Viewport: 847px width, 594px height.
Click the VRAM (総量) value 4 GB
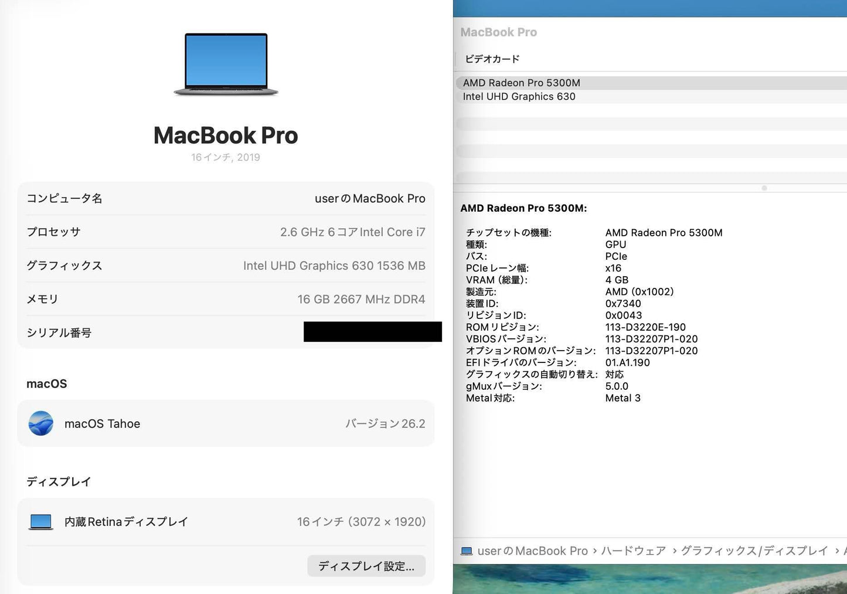pos(617,280)
